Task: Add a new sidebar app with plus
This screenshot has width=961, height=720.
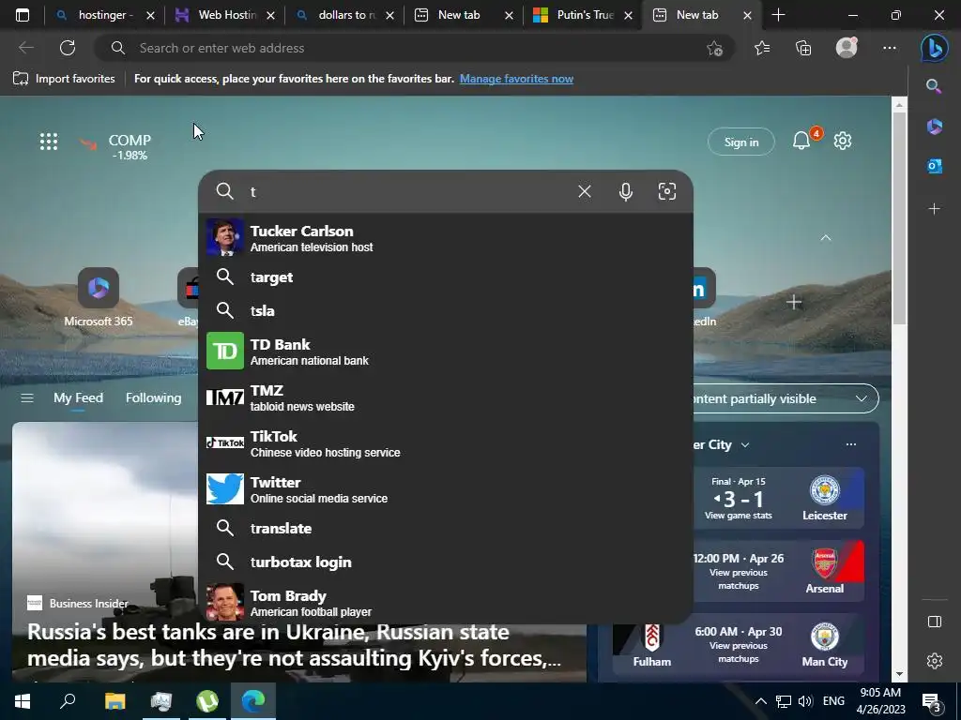Action: tap(934, 209)
